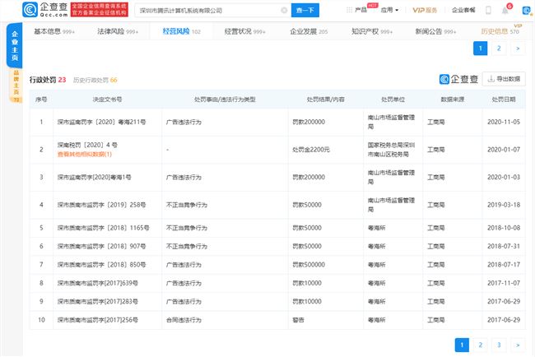
Task: Click date 2019-03-18 cell
Action: click(x=504, y=205)
